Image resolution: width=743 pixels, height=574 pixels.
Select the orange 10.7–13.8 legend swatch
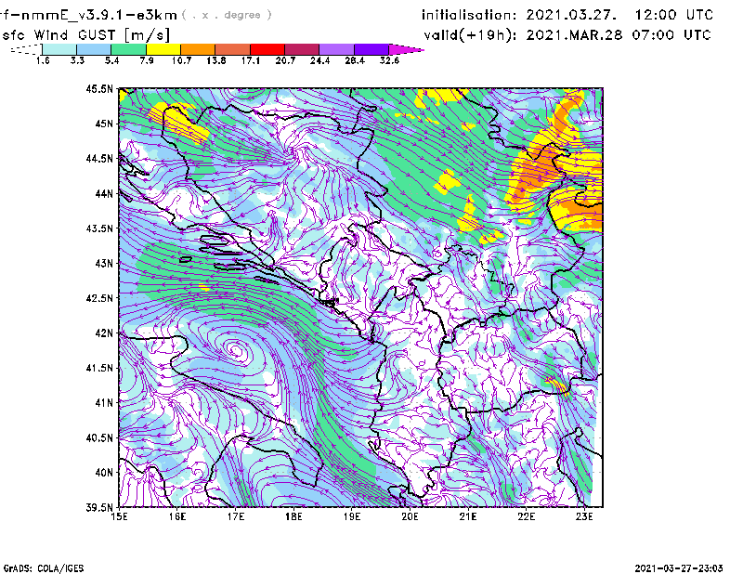click(x=198, y=49)
